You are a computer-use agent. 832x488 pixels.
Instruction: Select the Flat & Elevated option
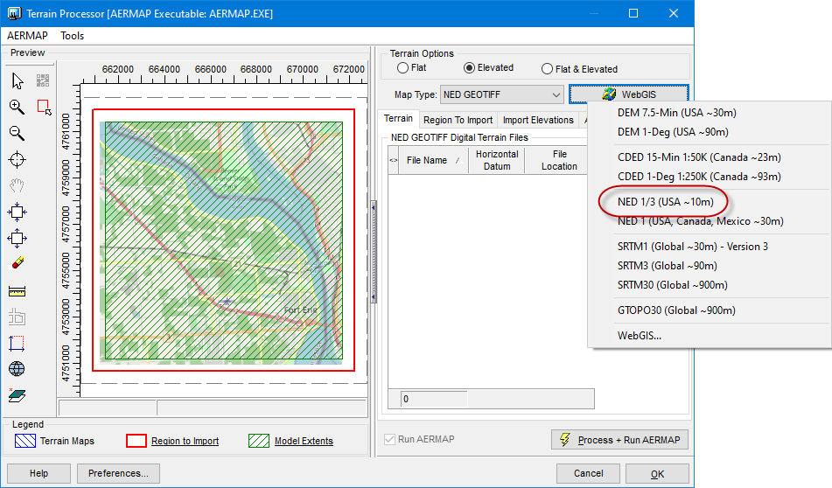pos(547,69)
